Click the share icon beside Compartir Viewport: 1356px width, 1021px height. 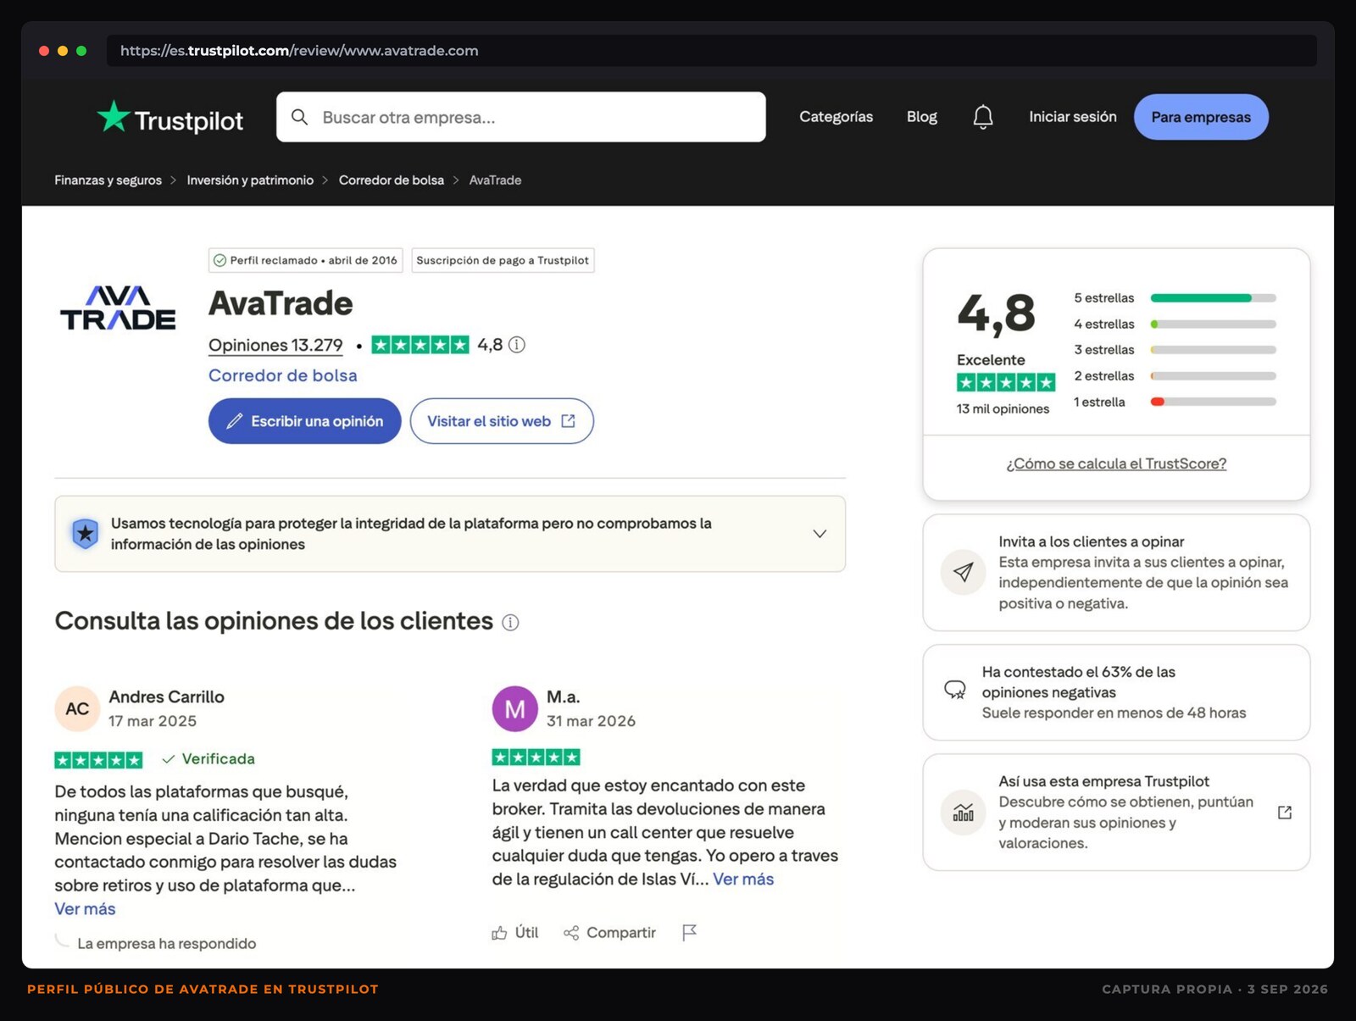pyautogui.click(x=571, y=933)
